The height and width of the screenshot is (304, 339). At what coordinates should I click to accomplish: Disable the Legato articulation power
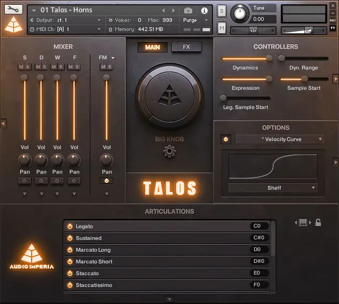pos(70,227)
